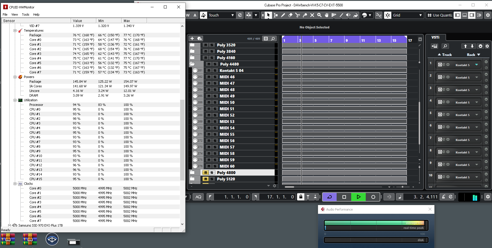Image resolution: width=492 pixels, height=248 pixels.
Task: Toggle Punch points lock icon
Action: click(x=301, y=197)
